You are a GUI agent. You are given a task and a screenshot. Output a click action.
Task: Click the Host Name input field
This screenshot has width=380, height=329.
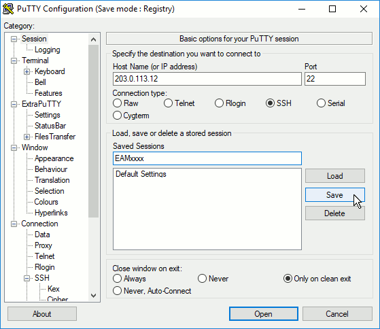(207, 79)
